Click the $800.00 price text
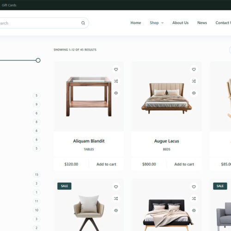Image resolution: width=231 pixels, height=231 pixels. point(149,164)
